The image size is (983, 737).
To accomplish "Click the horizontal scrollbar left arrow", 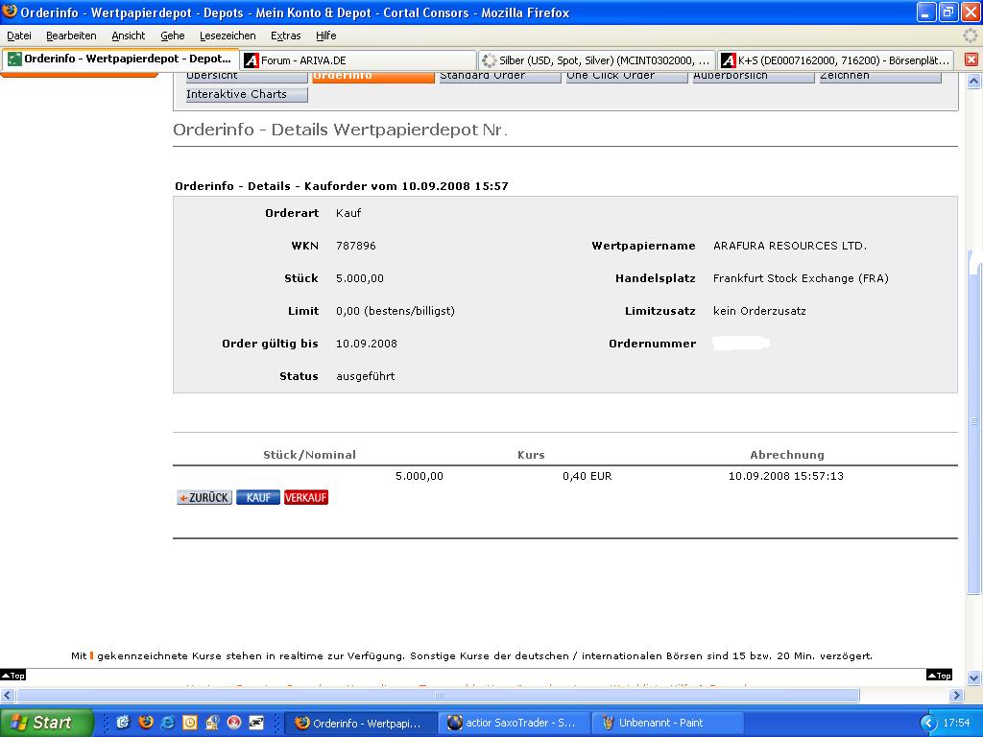I will coord(8,695).
